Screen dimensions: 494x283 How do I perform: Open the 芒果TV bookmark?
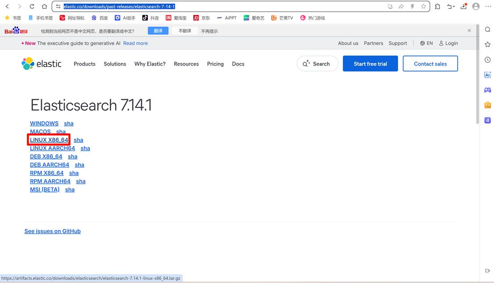[282, 18]
